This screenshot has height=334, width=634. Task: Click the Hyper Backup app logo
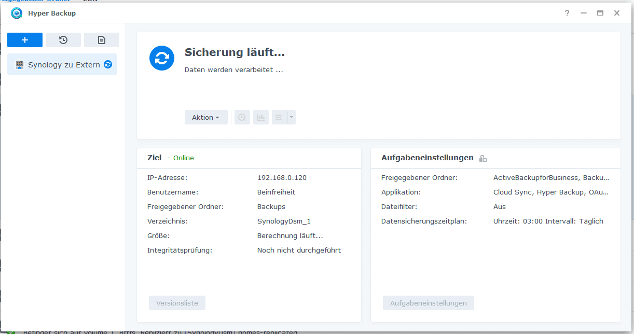[x=17, y=13]
